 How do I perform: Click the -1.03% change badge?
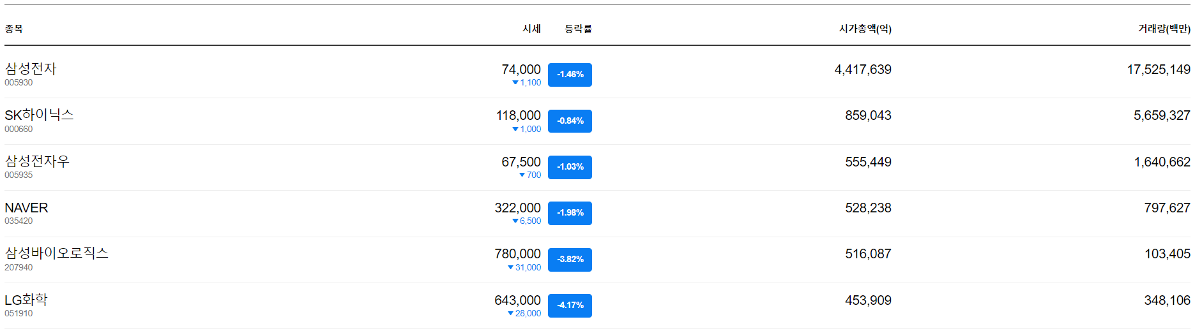pyautogui.click(x=570, y=167)
